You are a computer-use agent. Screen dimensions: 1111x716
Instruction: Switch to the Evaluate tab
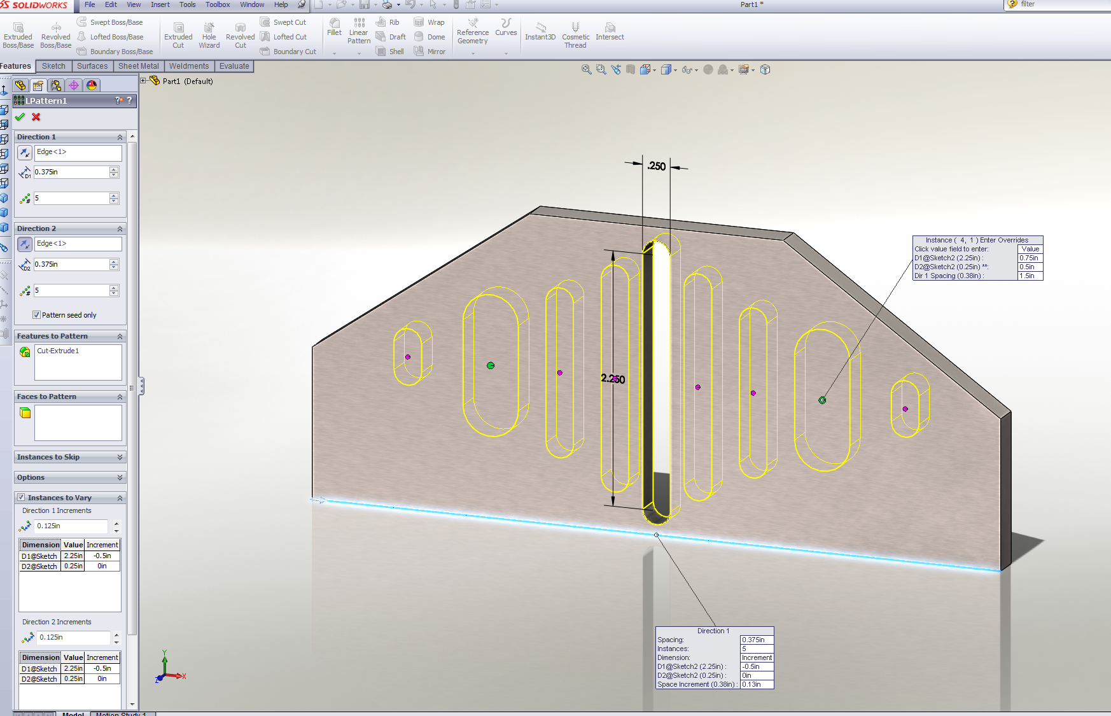point(234,66)
